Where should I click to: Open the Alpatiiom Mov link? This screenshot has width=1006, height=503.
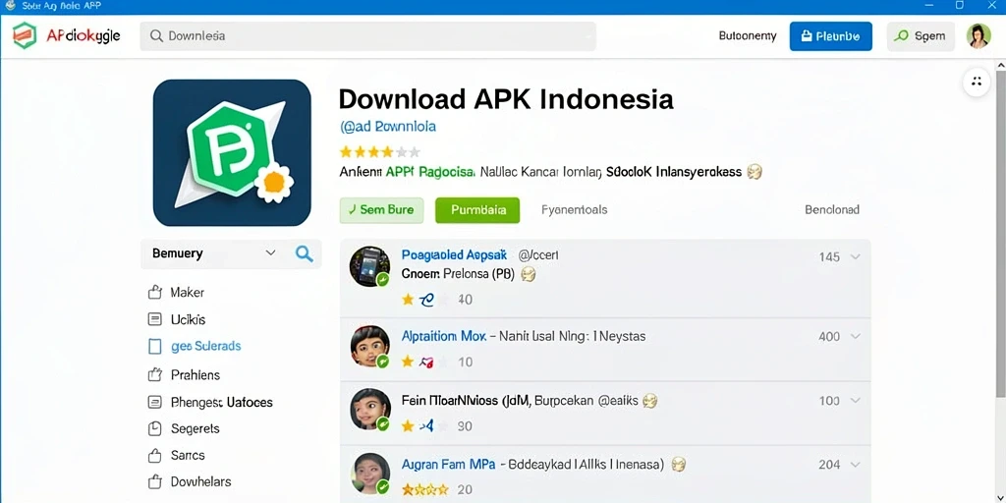coord(443,336)
